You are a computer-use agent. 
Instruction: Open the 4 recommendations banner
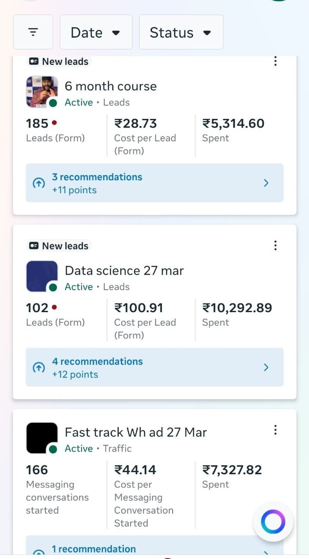click(154, 367)
